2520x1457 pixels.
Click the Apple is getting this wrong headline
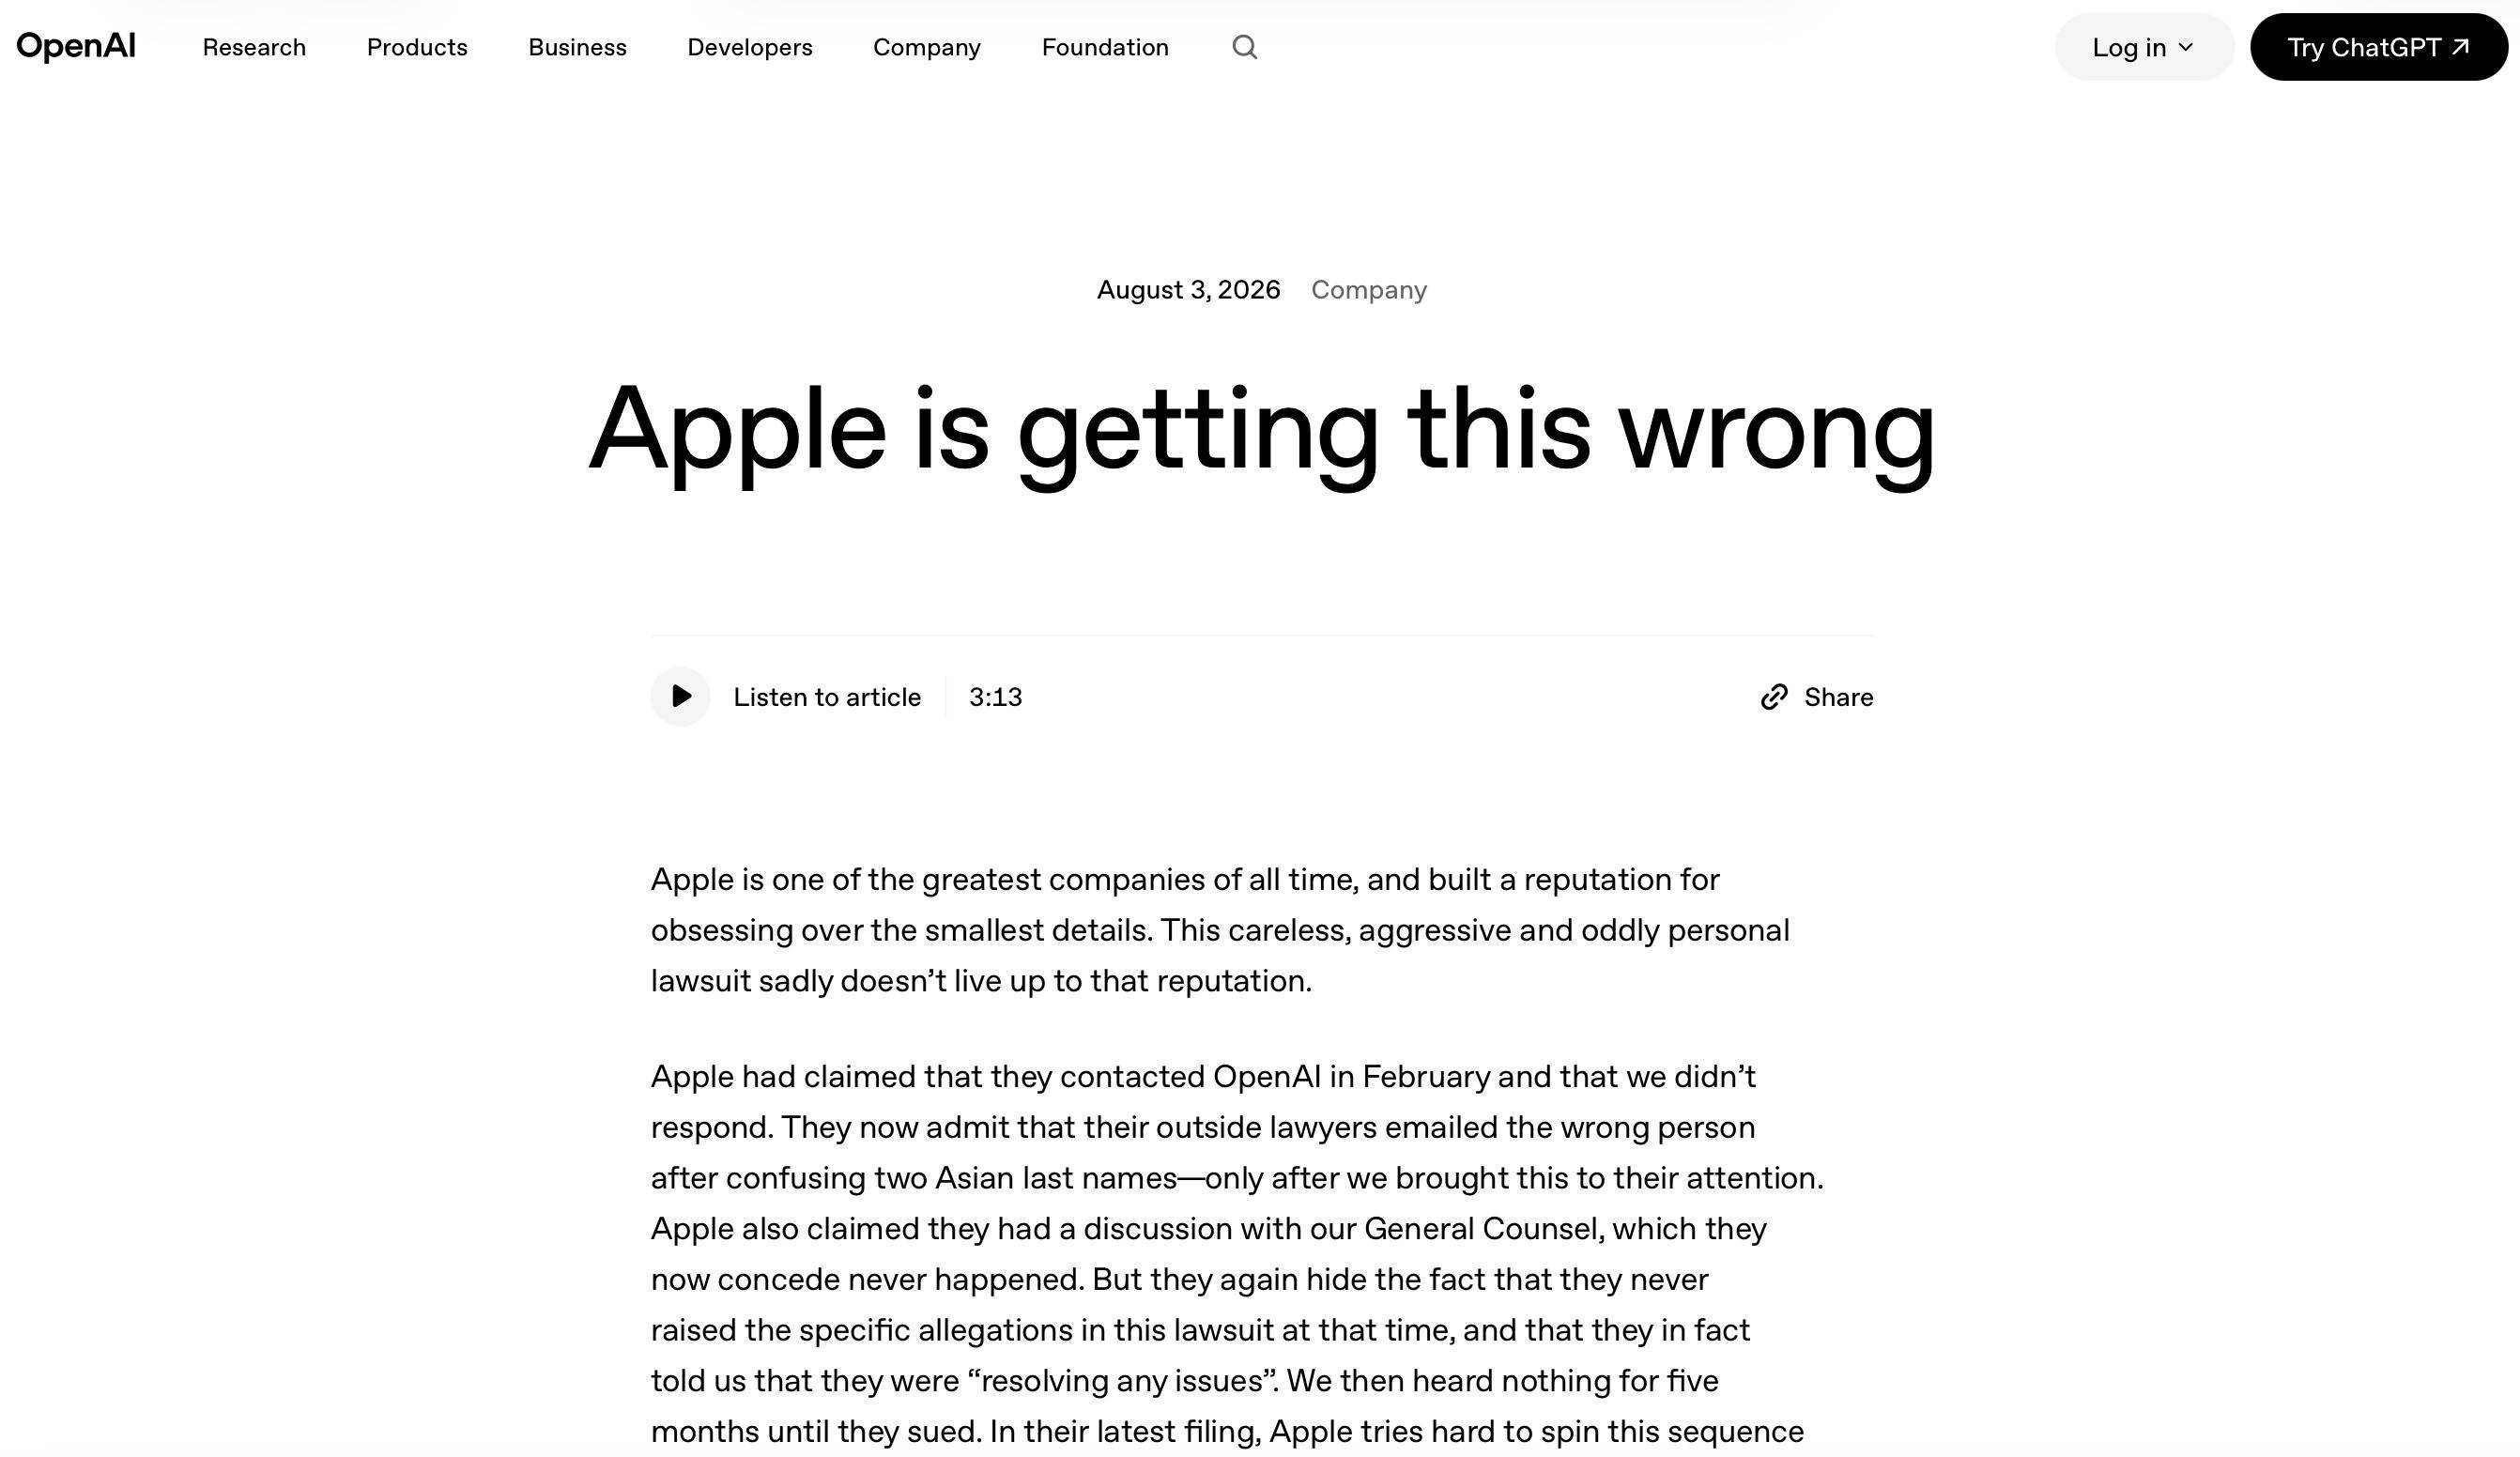tap(1261, 432)
